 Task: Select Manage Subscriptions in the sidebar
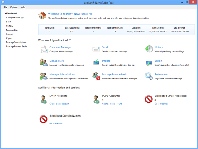17,42
